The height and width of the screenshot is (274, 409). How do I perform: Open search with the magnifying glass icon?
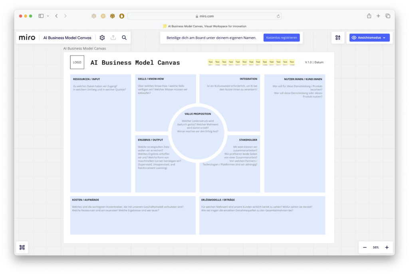click(124, 37)
